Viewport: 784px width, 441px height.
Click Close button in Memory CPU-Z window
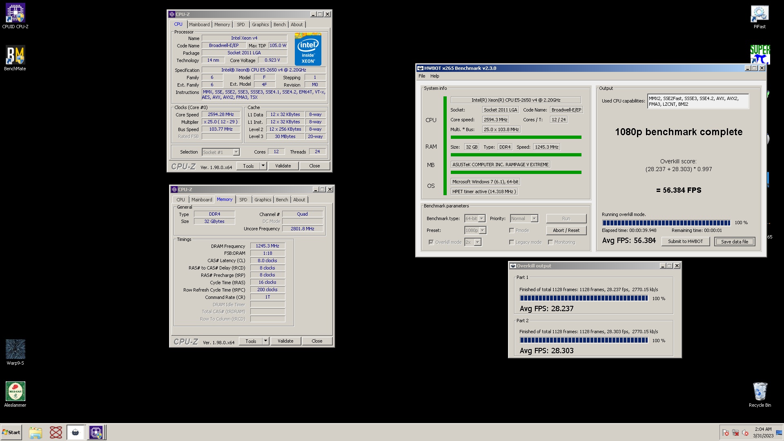(x=317, y=341)
